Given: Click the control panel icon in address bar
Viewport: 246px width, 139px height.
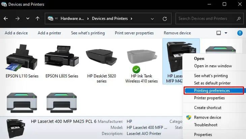Looking at the screenshot, I should coord(50,19).
